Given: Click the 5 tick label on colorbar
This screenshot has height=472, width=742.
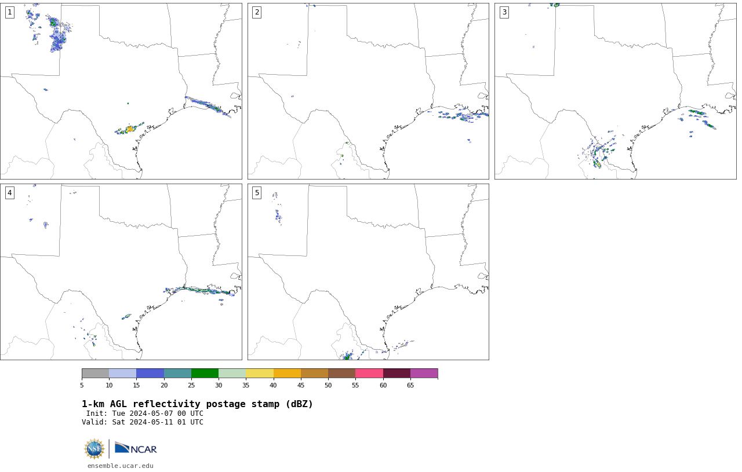Looking at the screenshot, I should tap(82, 385).
